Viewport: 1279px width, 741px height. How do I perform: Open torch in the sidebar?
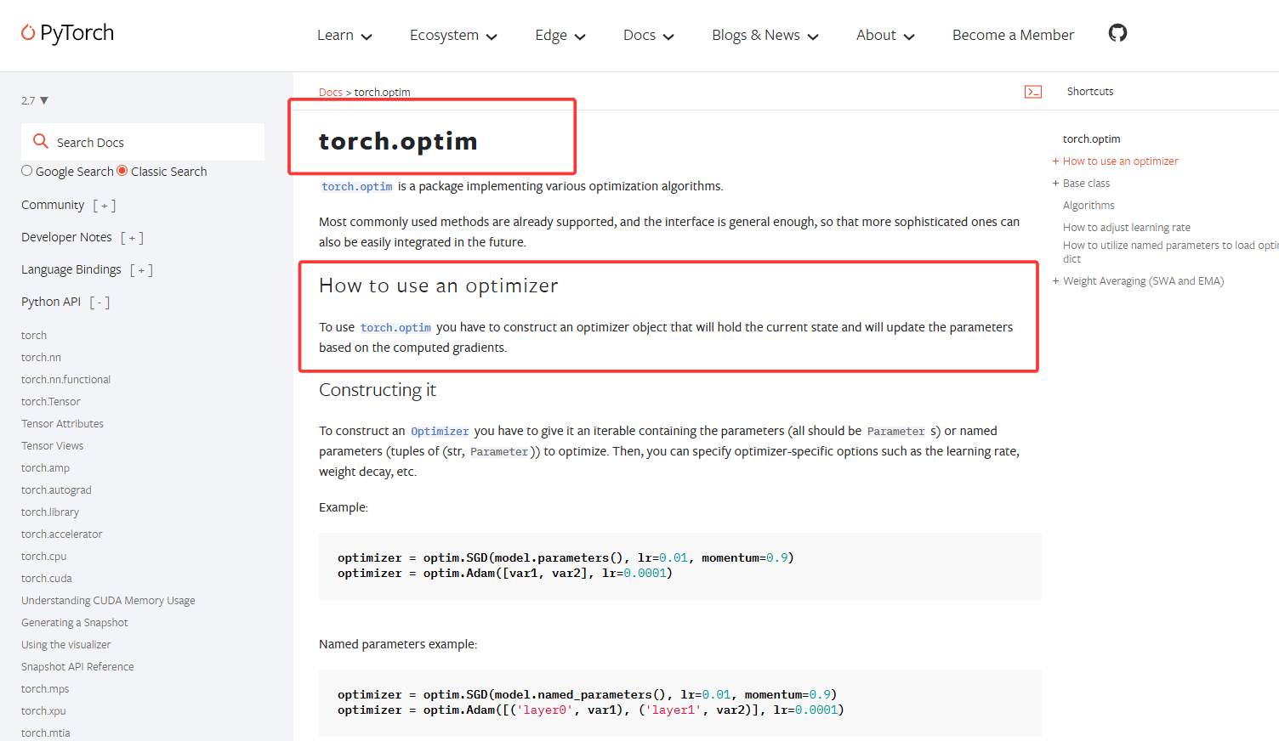[x=34, y=336]
